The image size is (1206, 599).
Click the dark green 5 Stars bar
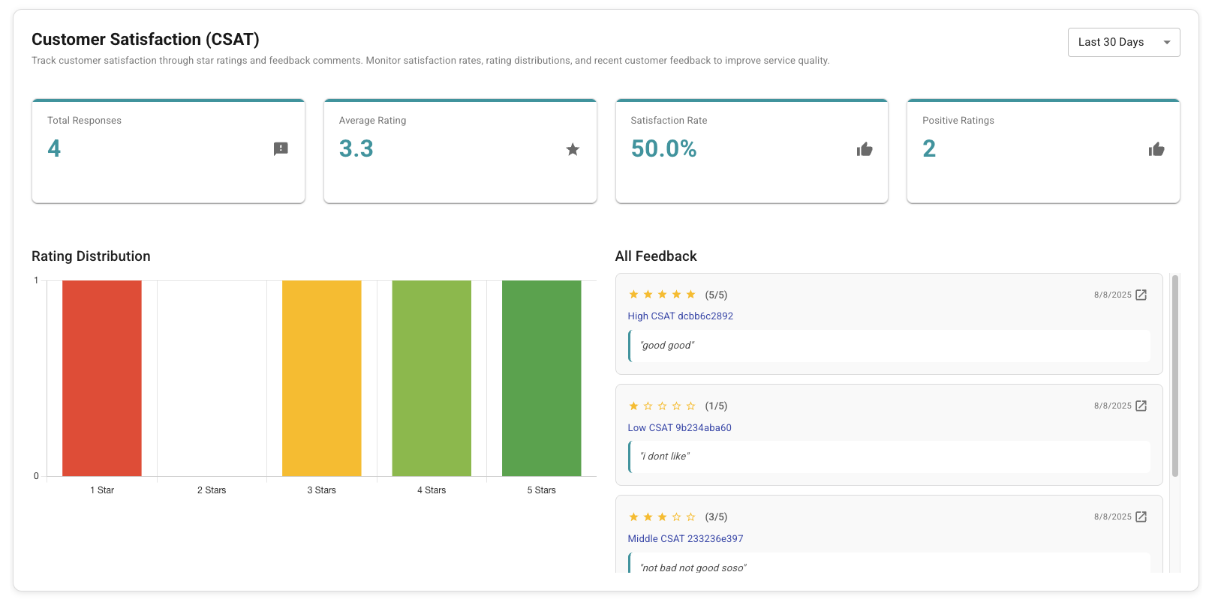click(x=541, y=378)
